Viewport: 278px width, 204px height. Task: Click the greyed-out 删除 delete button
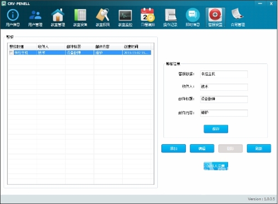click(230, 149)
